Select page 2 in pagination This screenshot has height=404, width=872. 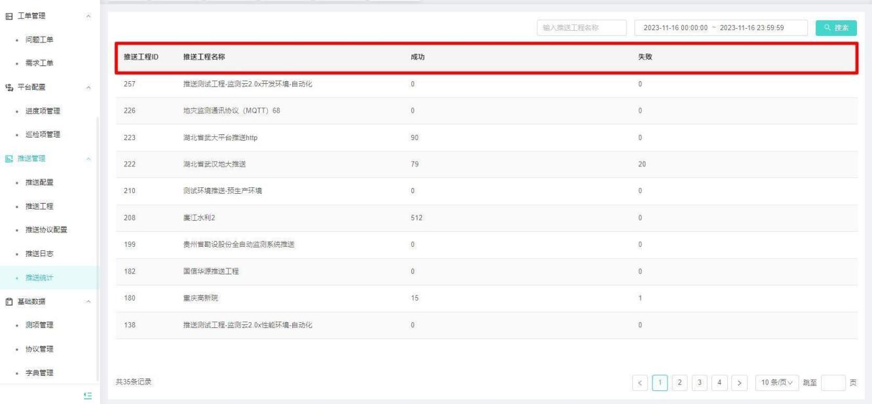680,382
